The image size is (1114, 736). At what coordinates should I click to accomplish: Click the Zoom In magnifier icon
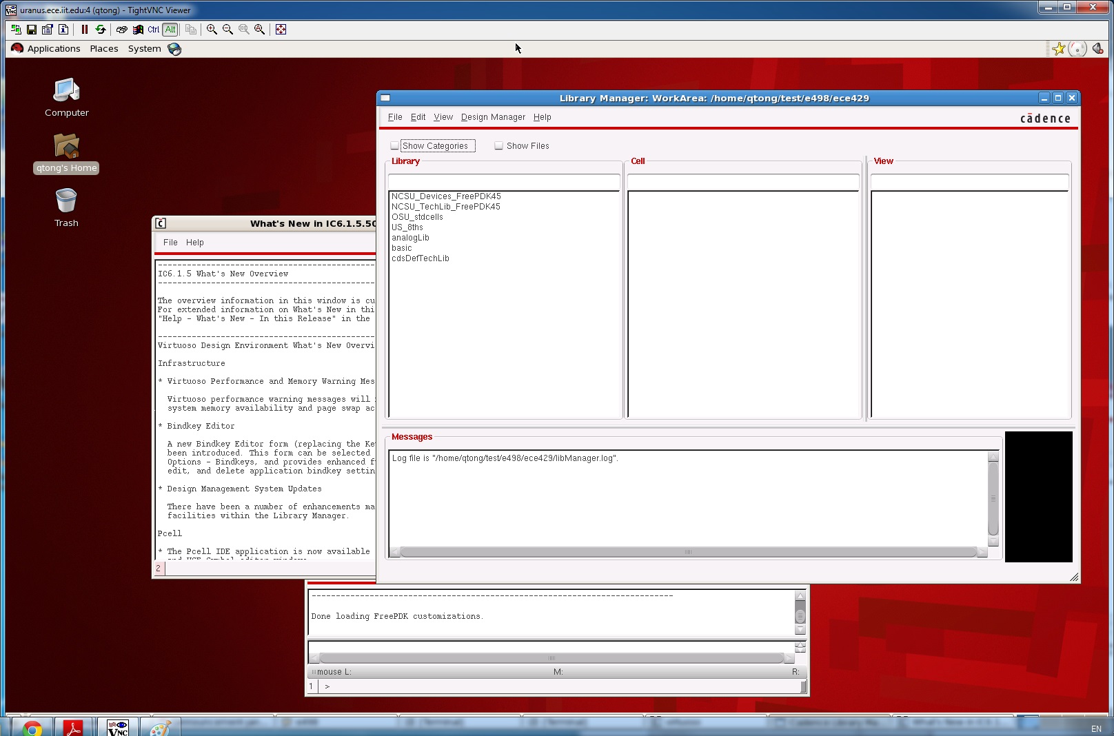[x=212, y=30]
